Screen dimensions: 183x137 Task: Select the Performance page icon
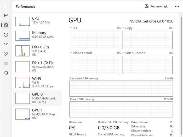pyautogui.click(x=6, y=25)
